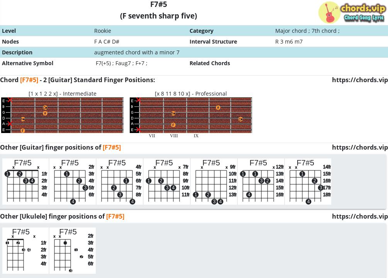Click the red X on Professional fretboard's top E string
This screenshot has width=388, height=278.
tap(139, 100)
